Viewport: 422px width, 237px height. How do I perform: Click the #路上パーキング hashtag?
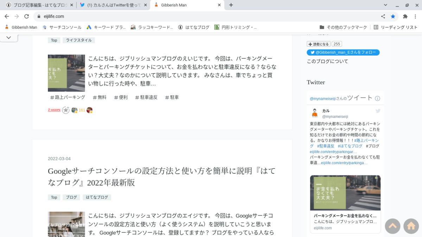tap(68, 97)
